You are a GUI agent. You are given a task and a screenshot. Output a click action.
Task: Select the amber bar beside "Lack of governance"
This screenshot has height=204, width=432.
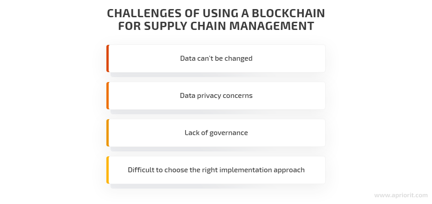pyautogui.click(x=108, y=133)
